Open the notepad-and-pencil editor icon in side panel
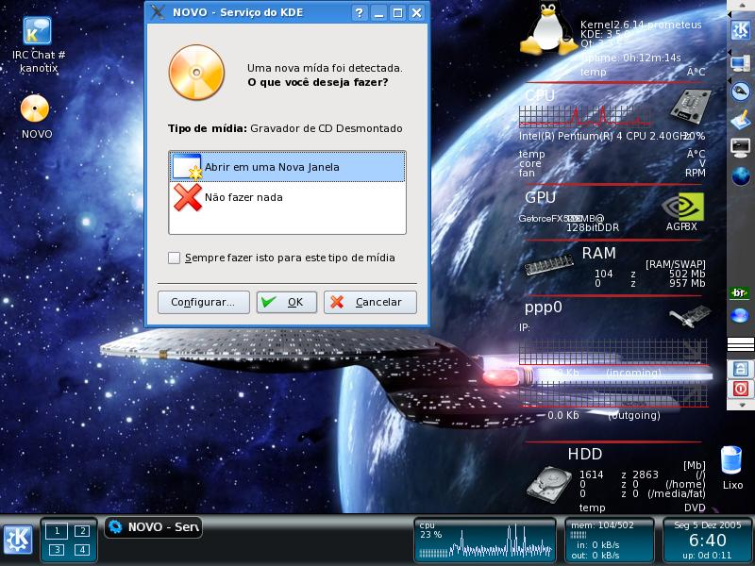 coord(740,120)
